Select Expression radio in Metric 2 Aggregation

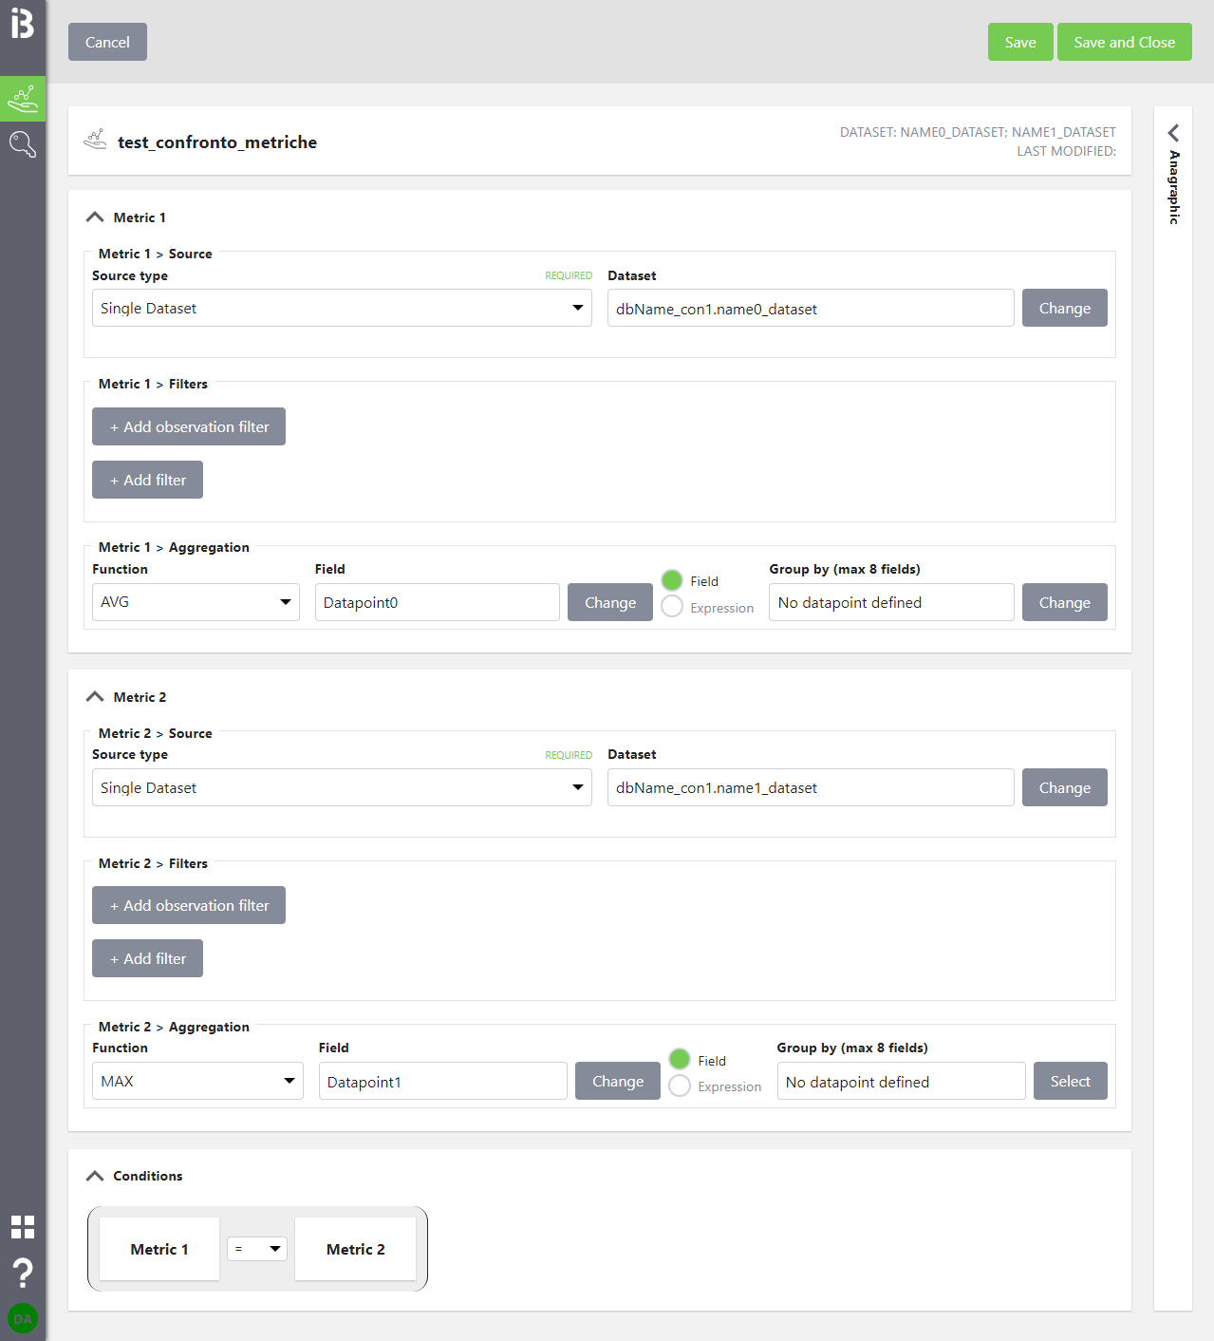click(680, 1086)
